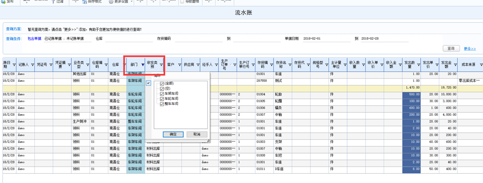Toggle the 导航窗格 checkbox in toolbar
This screenshot has width=483, height=183.
(x=182, y=1)
